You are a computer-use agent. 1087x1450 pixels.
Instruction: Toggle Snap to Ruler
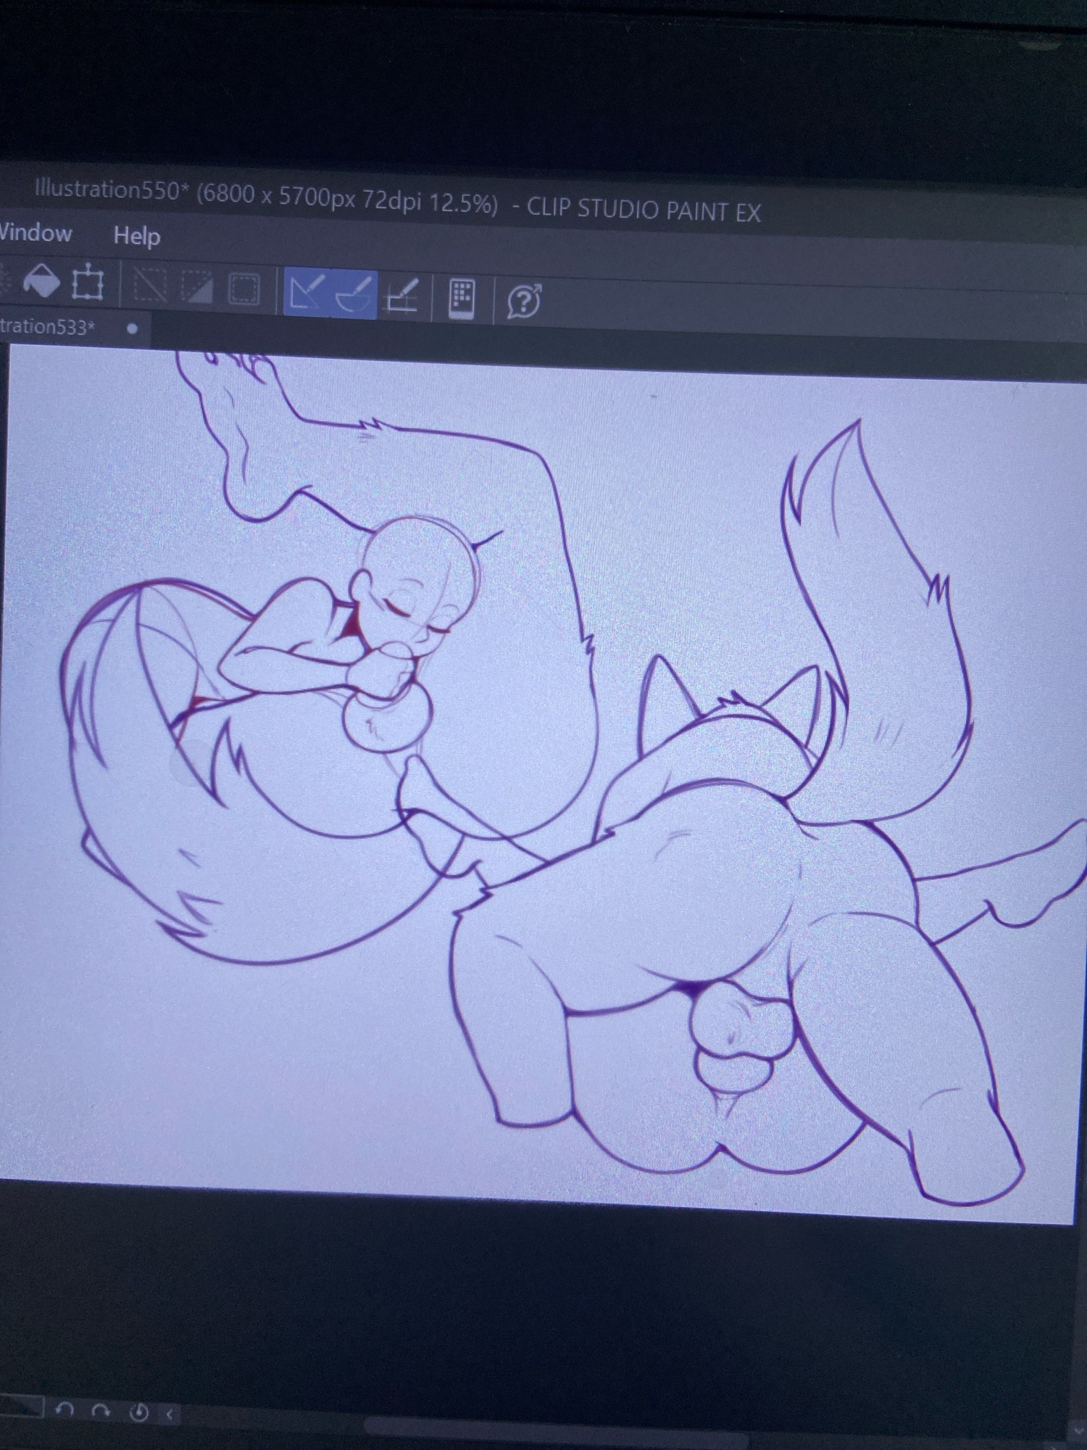pyautogui.click(x=307, y=293)
